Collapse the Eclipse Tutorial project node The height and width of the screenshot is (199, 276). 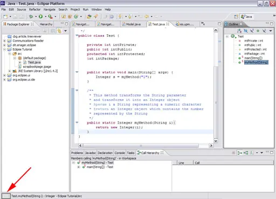(x=4, y=50)
